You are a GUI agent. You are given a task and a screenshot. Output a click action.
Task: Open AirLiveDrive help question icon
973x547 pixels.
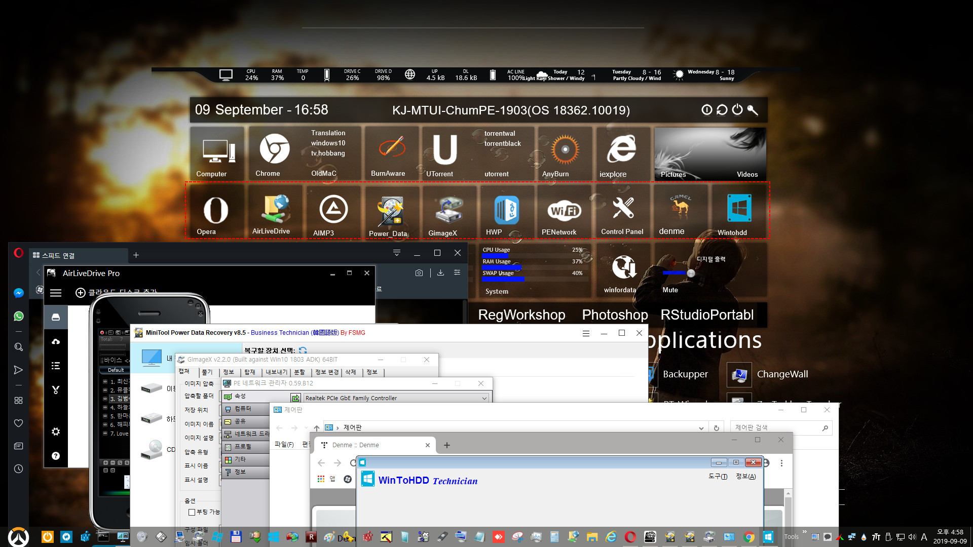click(56, 456)
